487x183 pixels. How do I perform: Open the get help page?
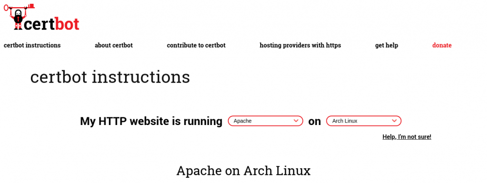386,45
